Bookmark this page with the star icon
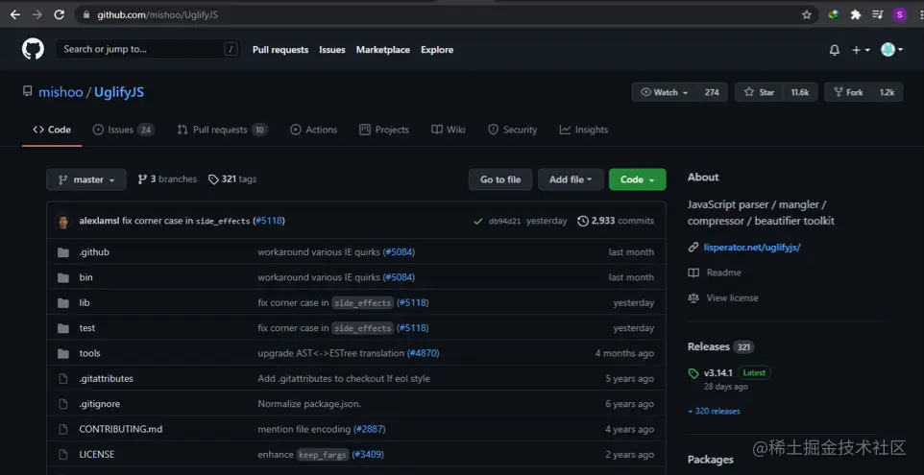Image resolution: width=924 pixels, height=475 pixels. (x=807, y=14)
